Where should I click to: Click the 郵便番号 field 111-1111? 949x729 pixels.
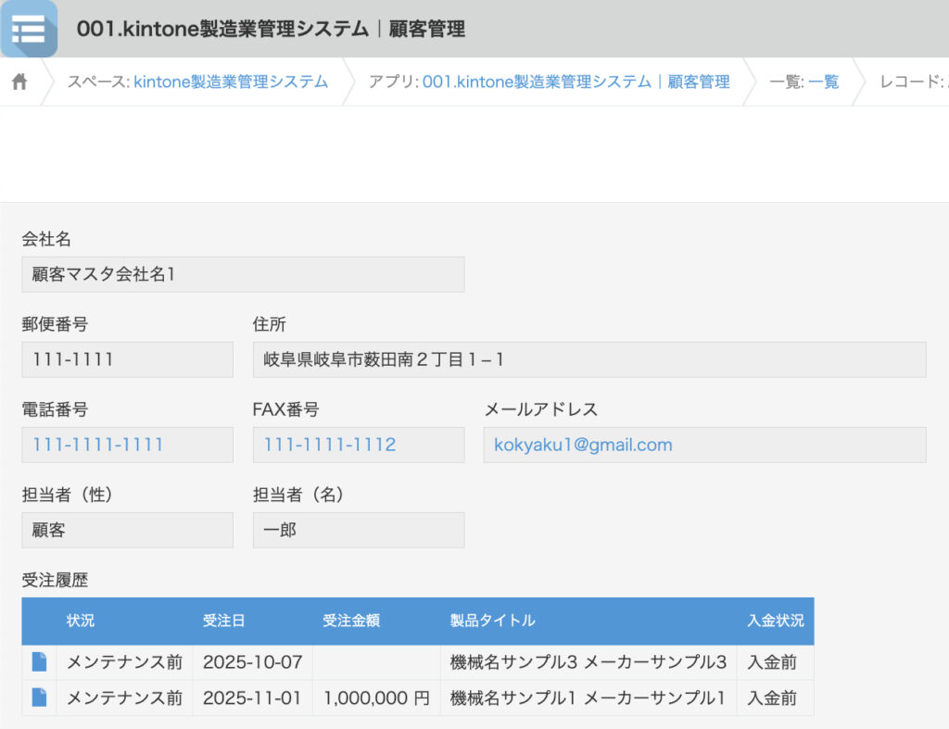point(127,359)
